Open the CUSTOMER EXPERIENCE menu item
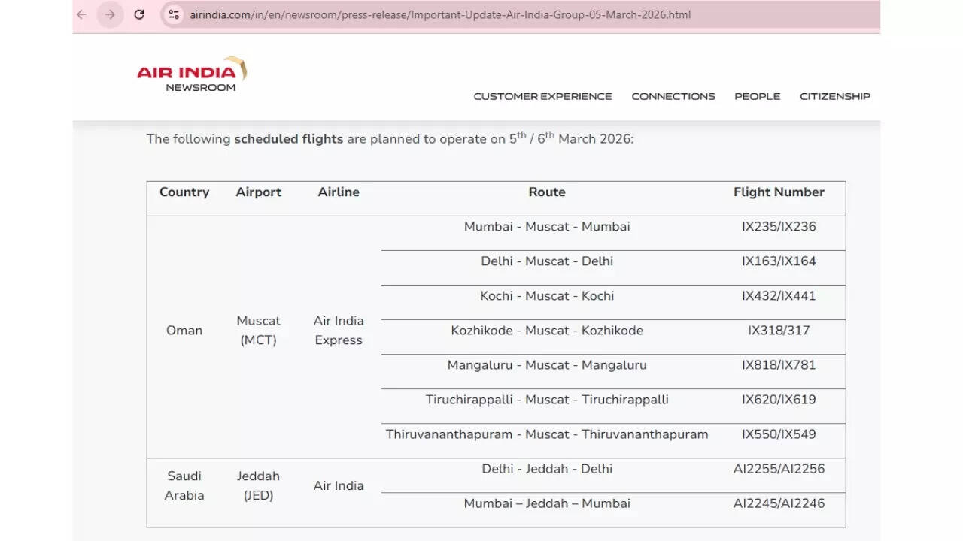The width and height of the screenshot is (963, 541). point(543,96)
